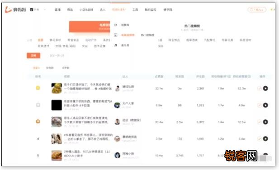Open the black video thumbnail in row two
This screenshot has height=170, width=279.
click(x=57, y=105)
